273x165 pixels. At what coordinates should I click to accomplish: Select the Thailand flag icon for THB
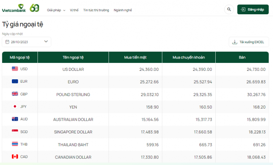coord(15,144)
